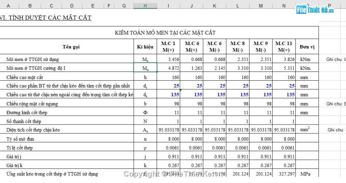
Task: Select column header J
Action: pyautogui.click(x=192, y=6)
